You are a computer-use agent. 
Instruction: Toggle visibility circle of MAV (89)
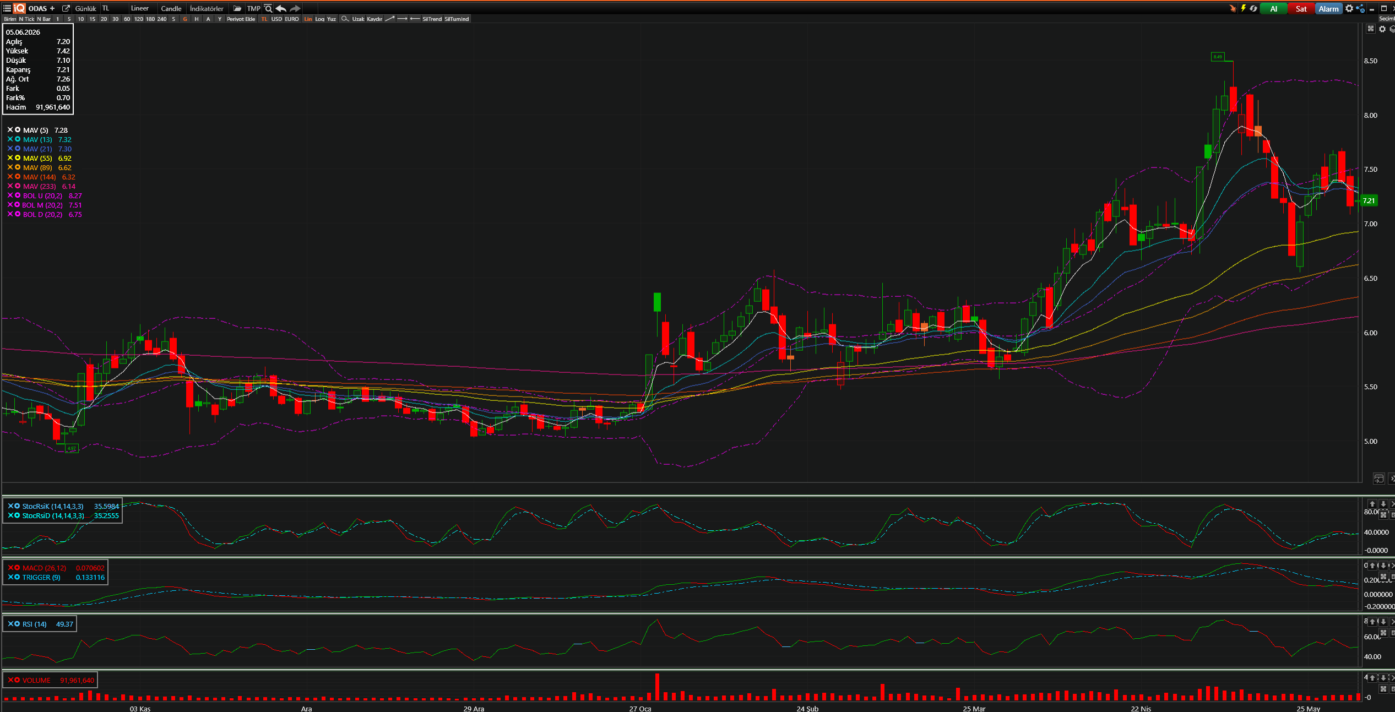(x=18, y=167)
